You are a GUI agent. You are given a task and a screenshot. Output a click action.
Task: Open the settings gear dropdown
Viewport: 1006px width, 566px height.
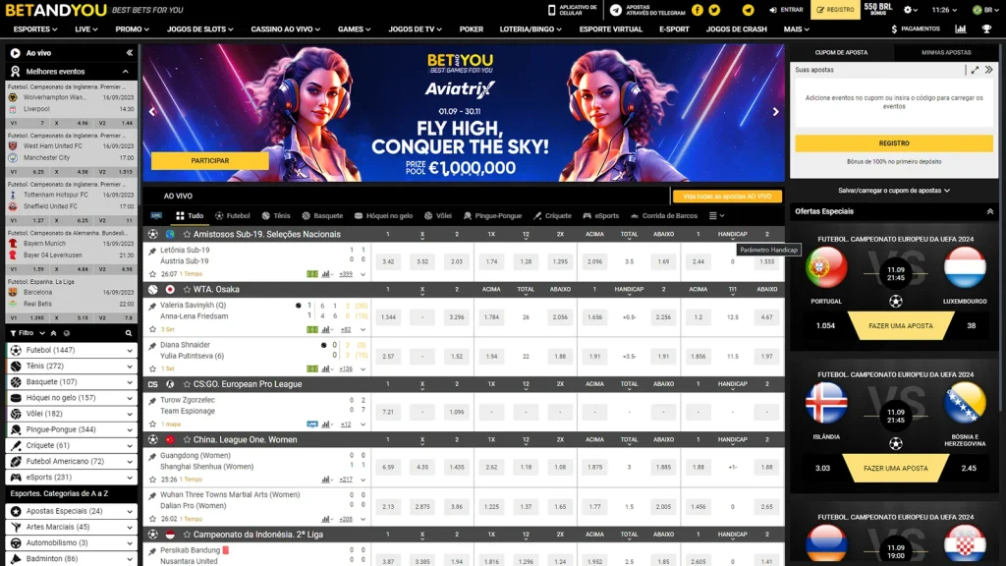[x=911, y=10]
